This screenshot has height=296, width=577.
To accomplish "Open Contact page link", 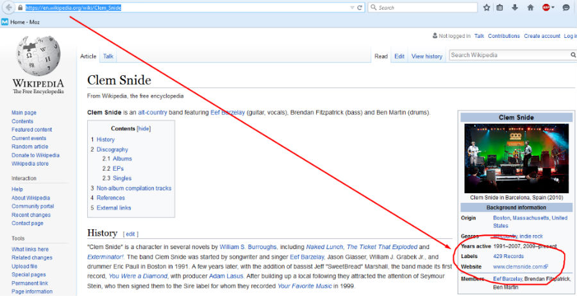I will click(27, 223).
